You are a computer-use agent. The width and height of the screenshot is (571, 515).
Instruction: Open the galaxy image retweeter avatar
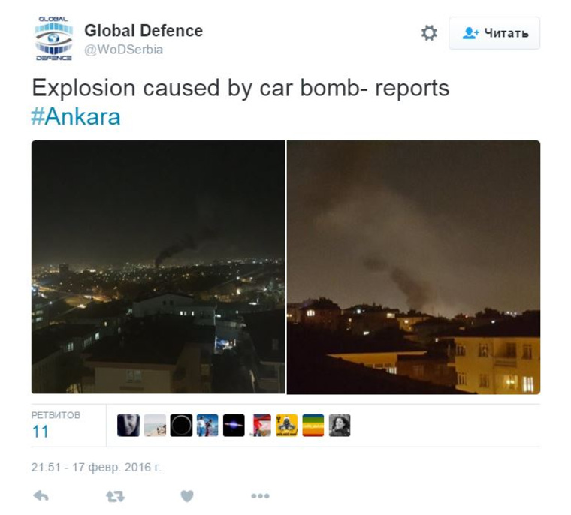click(234, 425)
